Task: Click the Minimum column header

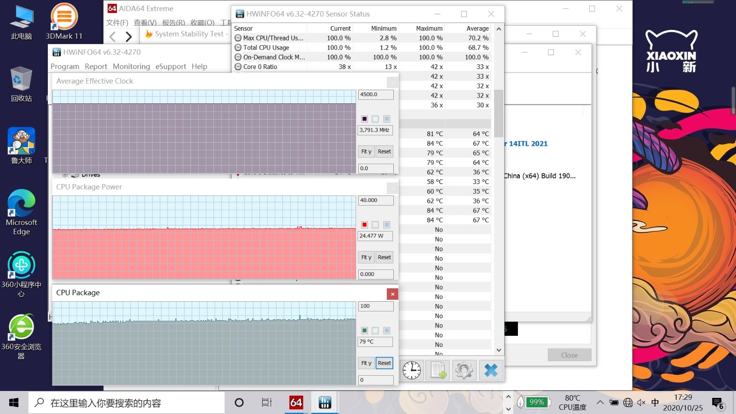Action: (x=384, y=29)
